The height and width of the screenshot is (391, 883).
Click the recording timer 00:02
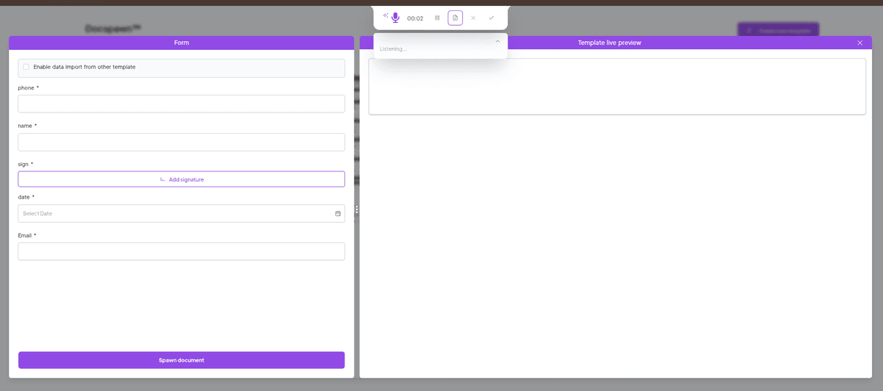(x=415, y=18)
